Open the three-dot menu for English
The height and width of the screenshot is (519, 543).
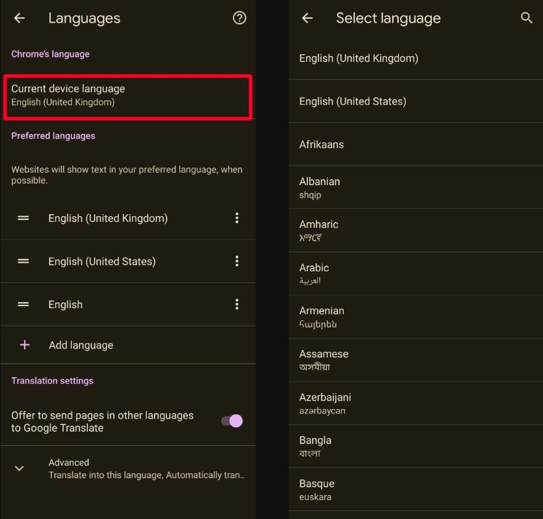[x=237, y=304]
